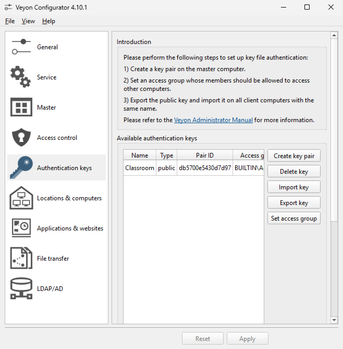This screenshot has height=349, width=343.
Task: Select the Service gears icon
Action: tap(21, 77)
